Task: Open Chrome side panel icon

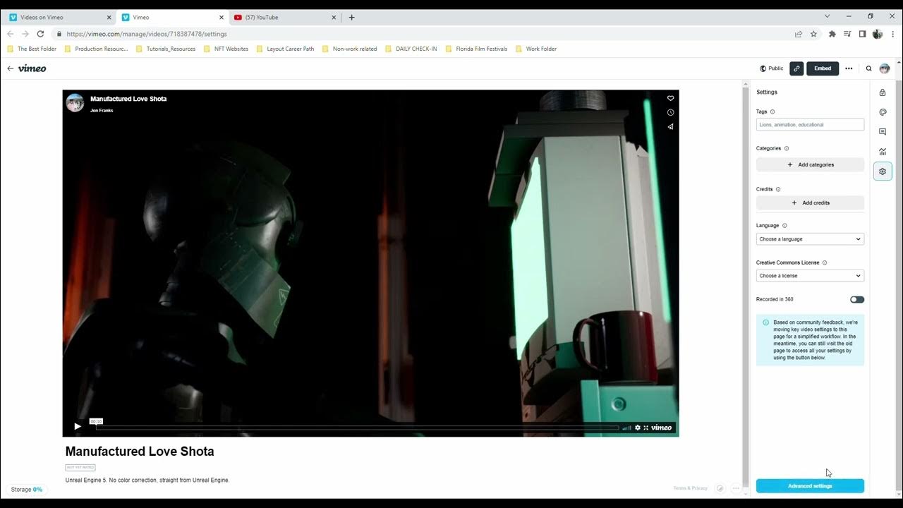Action: tap(862, 34)
